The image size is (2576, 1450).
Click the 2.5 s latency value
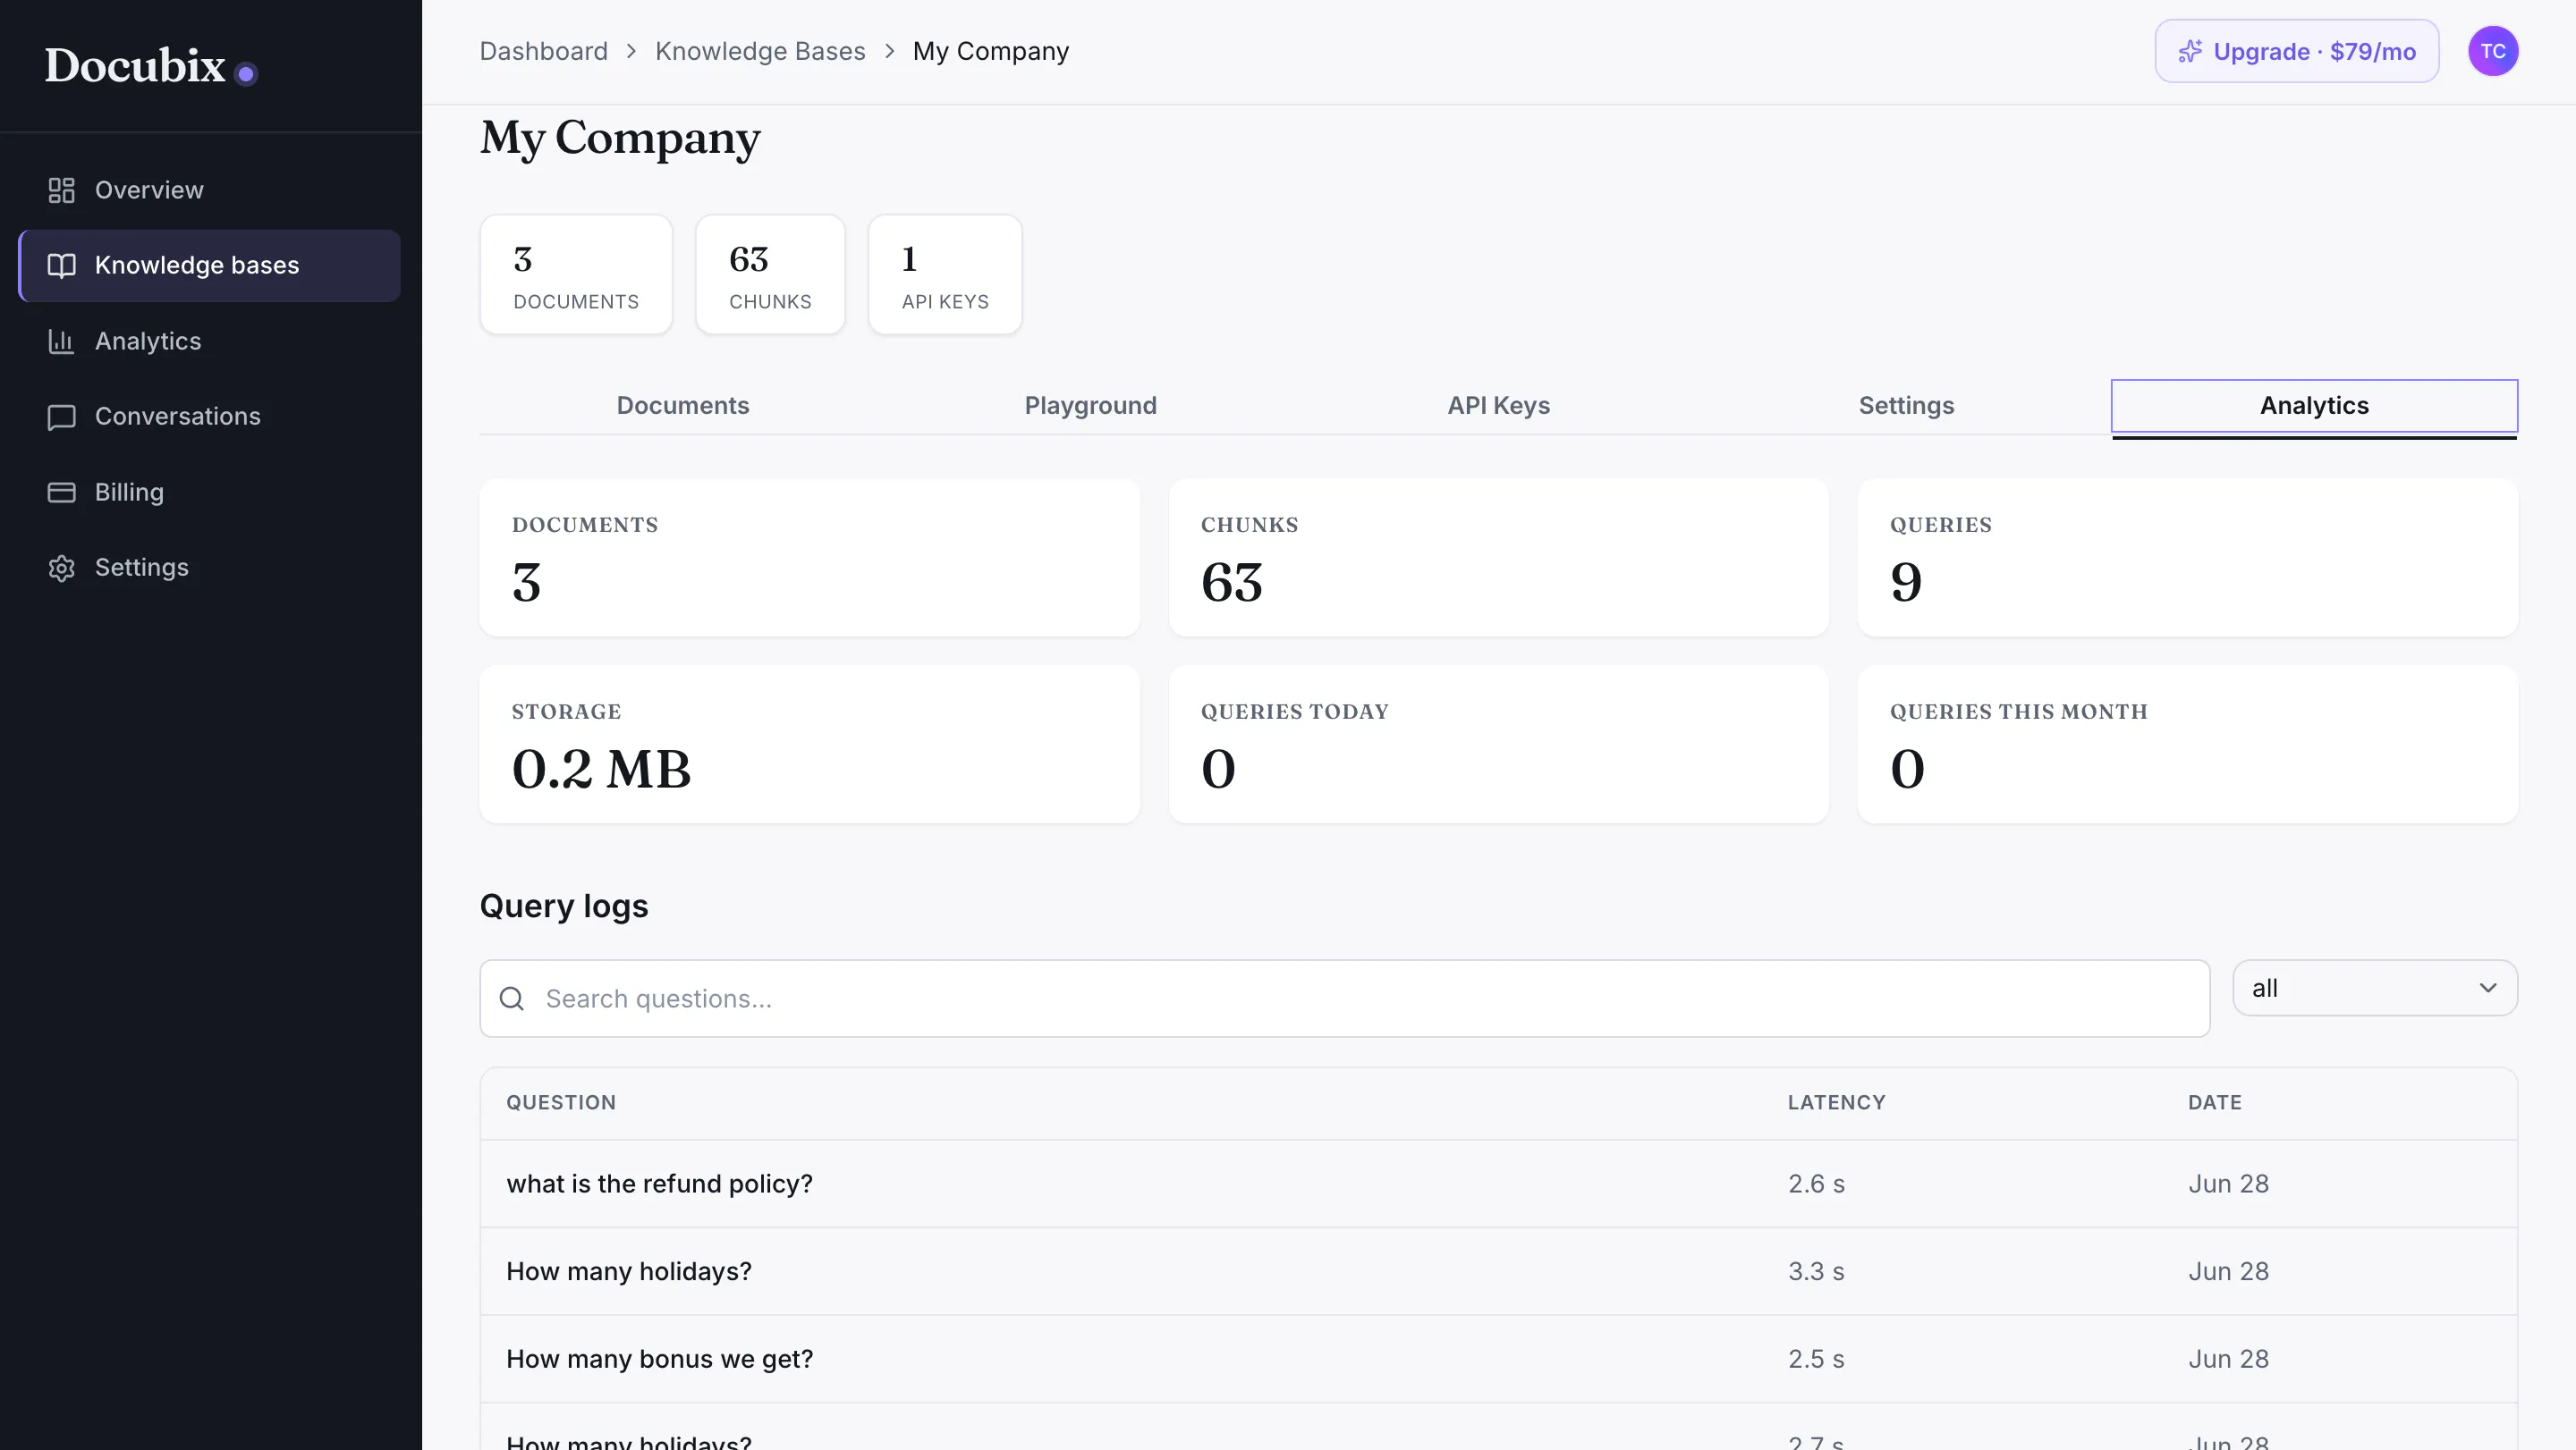pos(1816,1359)
